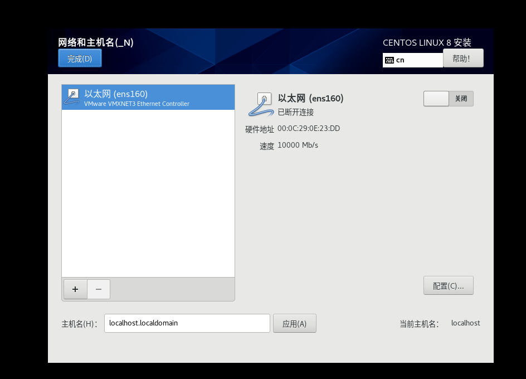Viewport: 526px width, 379px height.
Task: Click the 当前主机名: label
Action: point(420,324)
